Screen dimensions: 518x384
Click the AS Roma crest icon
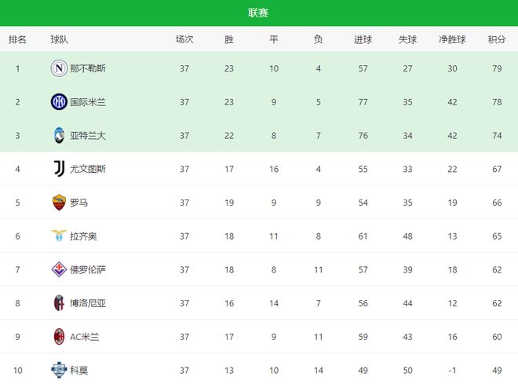coord(59,203)
